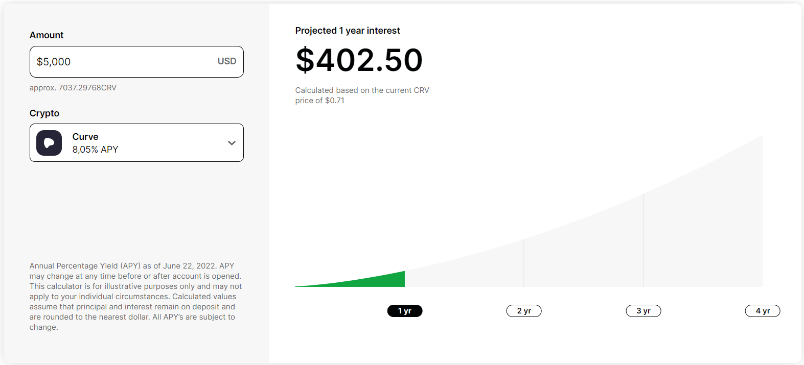The width and height of the screenshot is (804, 365).
Task: Switch projection to 2 yr
Action: coord(524,311)
